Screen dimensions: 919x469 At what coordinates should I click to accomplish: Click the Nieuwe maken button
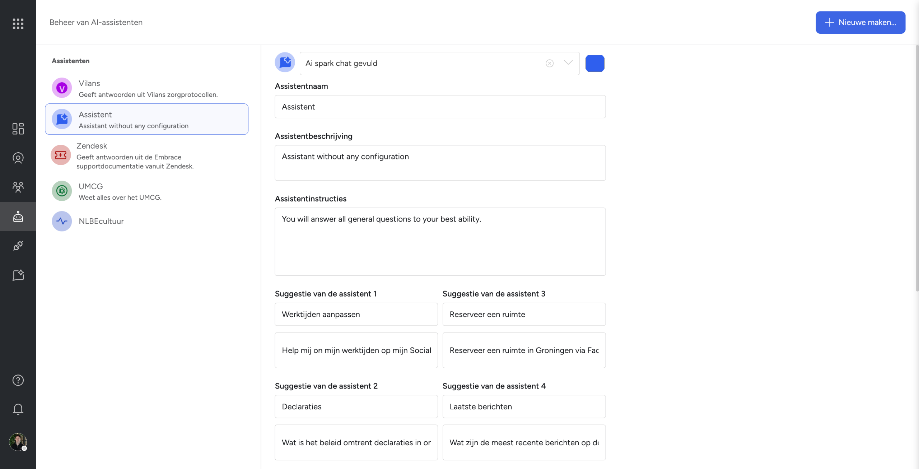coord(860,22)
